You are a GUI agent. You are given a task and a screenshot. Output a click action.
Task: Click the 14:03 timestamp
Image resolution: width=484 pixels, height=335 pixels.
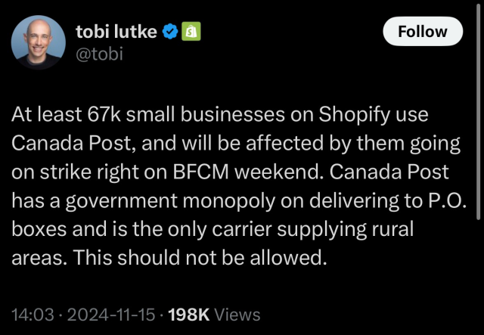tap(29, 315)
